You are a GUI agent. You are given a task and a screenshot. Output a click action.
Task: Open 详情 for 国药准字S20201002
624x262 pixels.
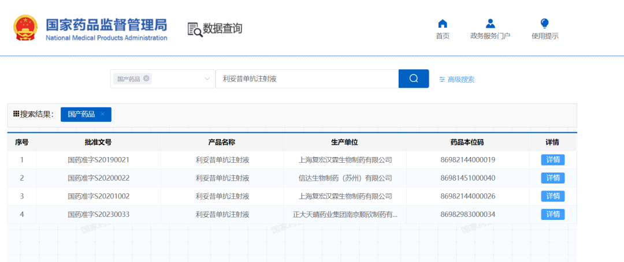(553, 196)
